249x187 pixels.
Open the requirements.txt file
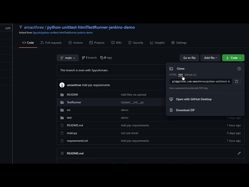pyautogui.click(x=77, y=141)
